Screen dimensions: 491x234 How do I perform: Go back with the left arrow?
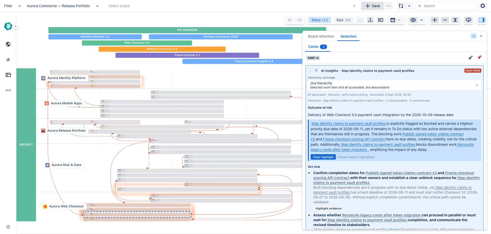click(290, 20)
